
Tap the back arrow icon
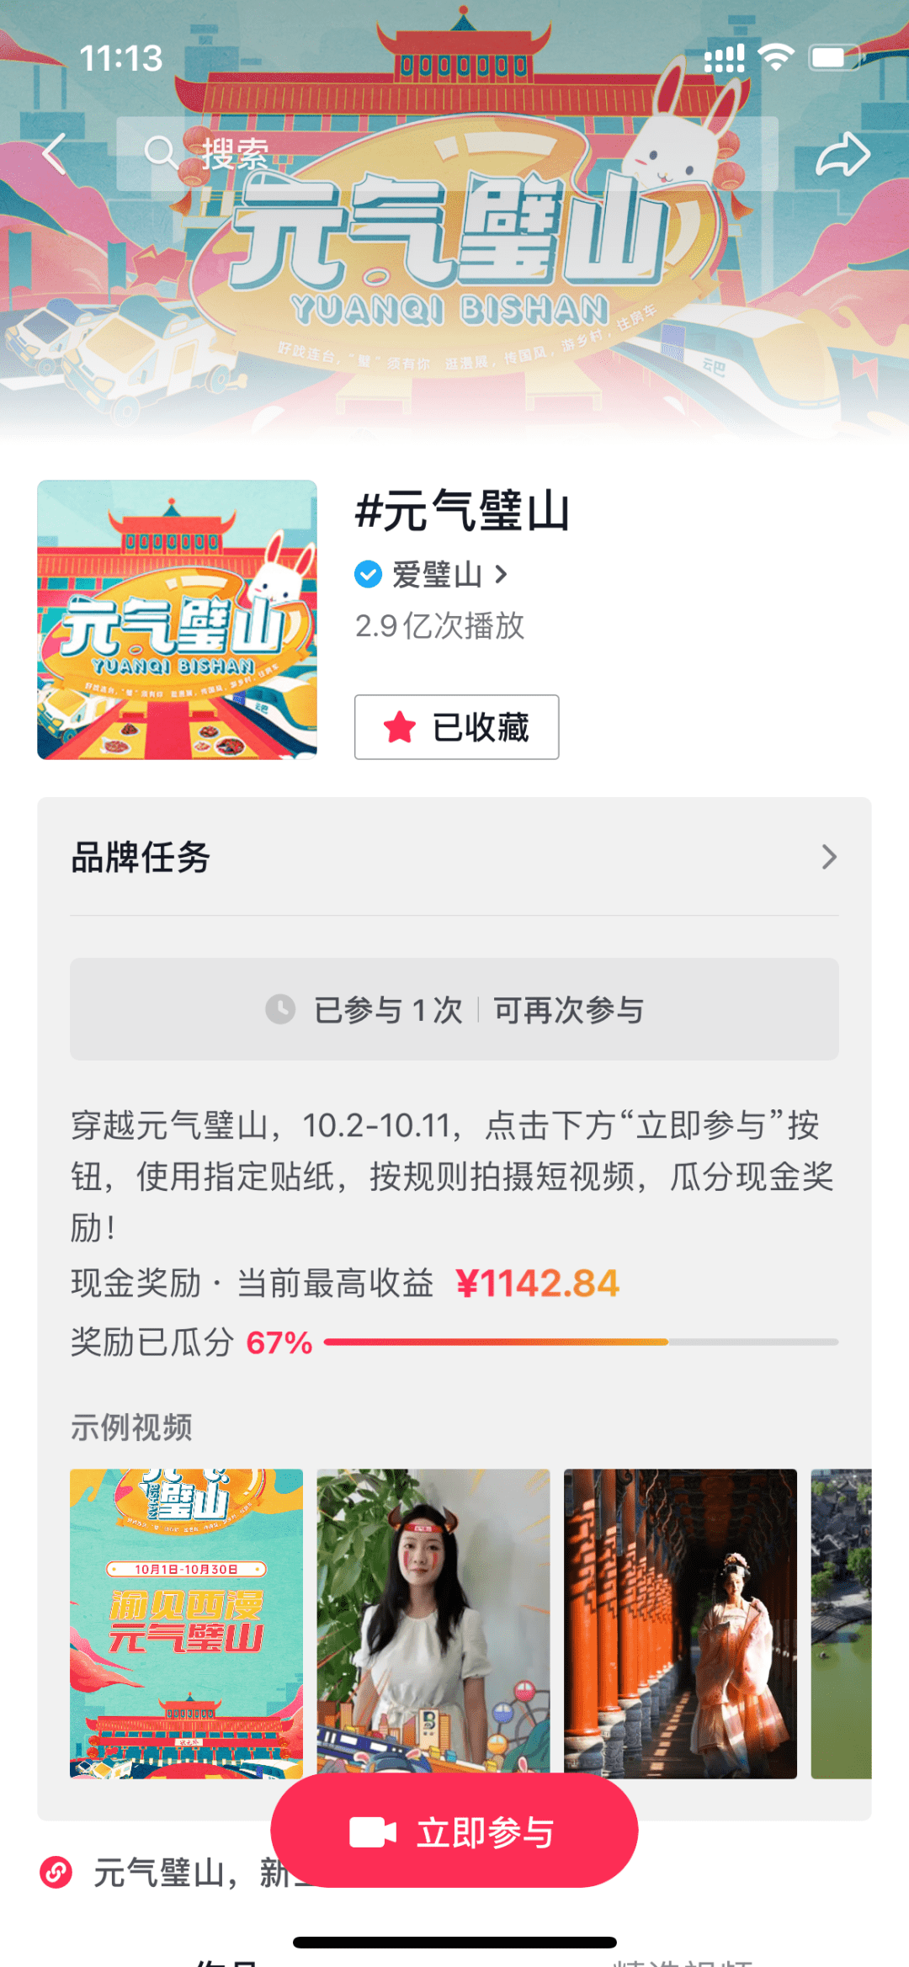pos(55,153)
